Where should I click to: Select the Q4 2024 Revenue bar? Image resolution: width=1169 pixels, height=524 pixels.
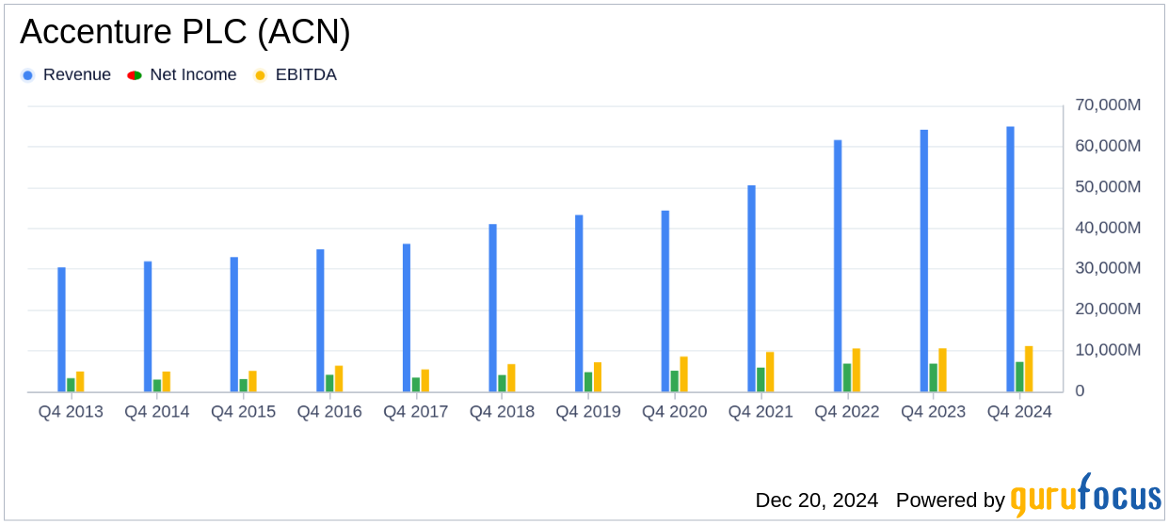coord(1010,259)
